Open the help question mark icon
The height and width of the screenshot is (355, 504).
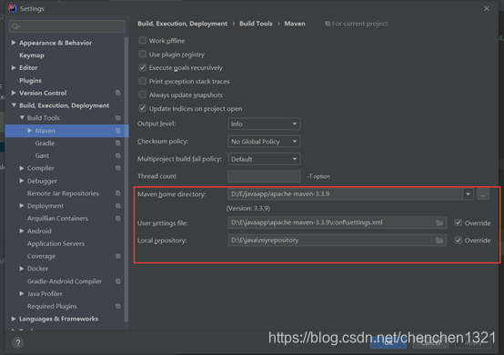(18, 342)
